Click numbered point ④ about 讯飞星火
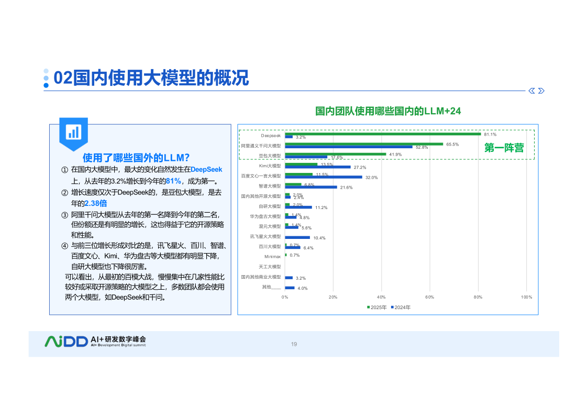Image resolution: width=588 pixels, height=416 pixels. (x=145, y=256)
